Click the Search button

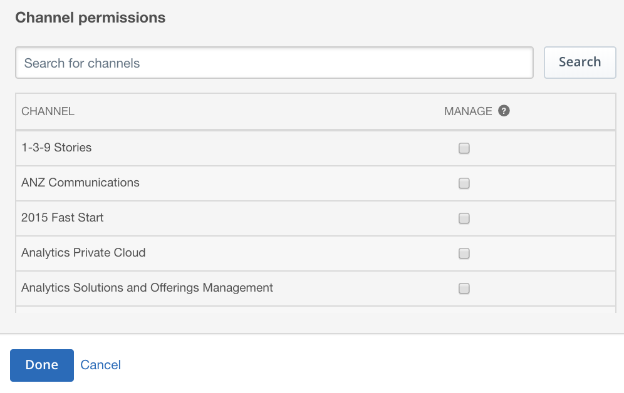580,63
